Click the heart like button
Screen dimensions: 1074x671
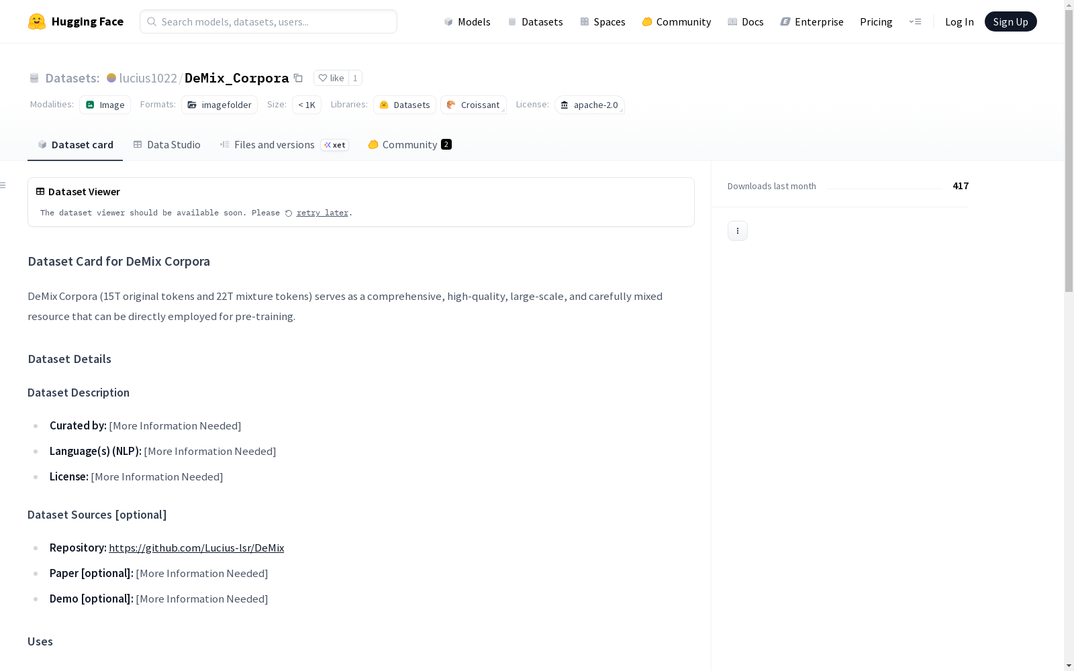tap(331, 78)
